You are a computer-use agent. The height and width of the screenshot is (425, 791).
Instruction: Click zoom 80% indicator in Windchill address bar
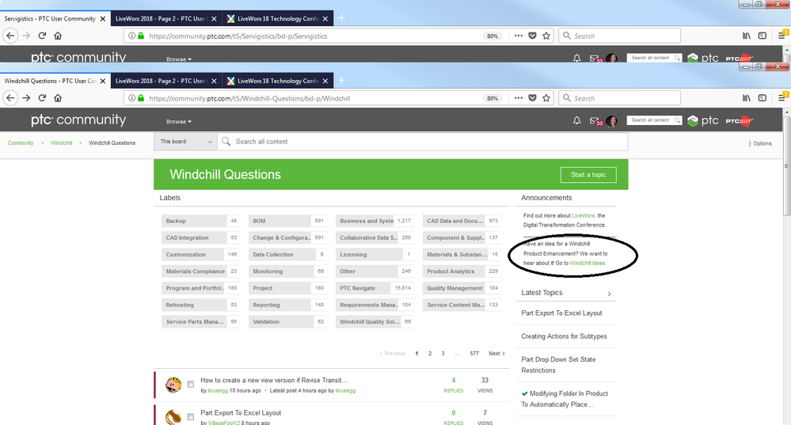tap(492, 98)
